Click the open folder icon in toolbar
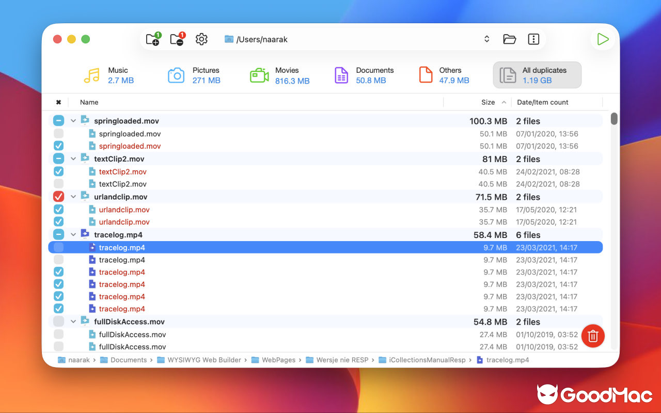The width and height of the screenshot is (661, 413). [x=509, y=39]
